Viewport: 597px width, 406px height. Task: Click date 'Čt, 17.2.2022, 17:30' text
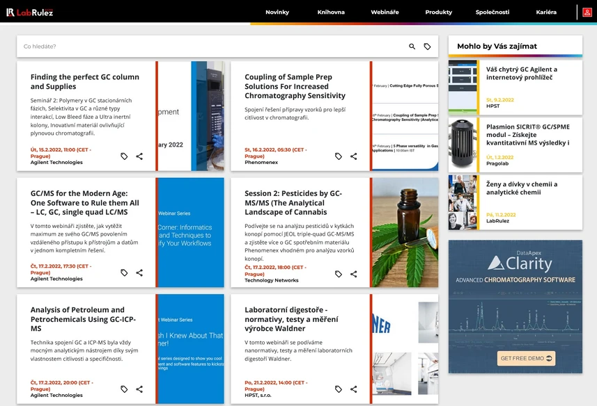point(61,269)
